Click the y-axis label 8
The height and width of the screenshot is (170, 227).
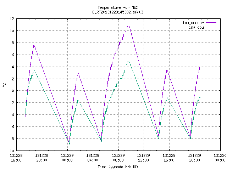point(13,43)
